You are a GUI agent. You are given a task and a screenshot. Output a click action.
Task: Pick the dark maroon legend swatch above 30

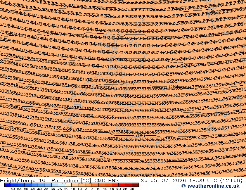[135, 185]
